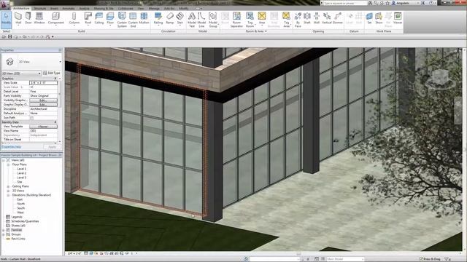467x262 pixels.
Task: Switch to the Architecture ribbon tab
Action: (x=21, y=8)
